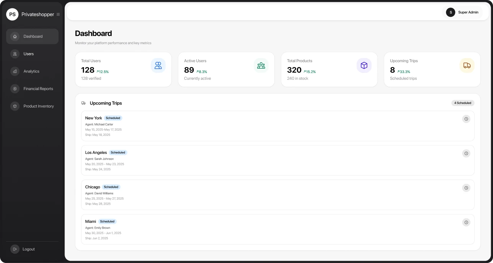
Task: Click the 15.2% growth indicator
Action: [x=310, y=72]
